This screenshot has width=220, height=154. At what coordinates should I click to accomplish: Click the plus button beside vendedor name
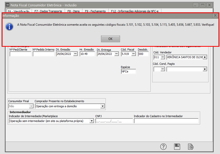(205, 57)
